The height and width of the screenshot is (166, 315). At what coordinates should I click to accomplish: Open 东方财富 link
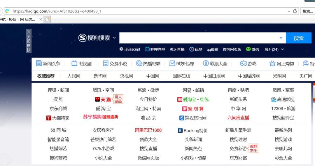(238, 158)
